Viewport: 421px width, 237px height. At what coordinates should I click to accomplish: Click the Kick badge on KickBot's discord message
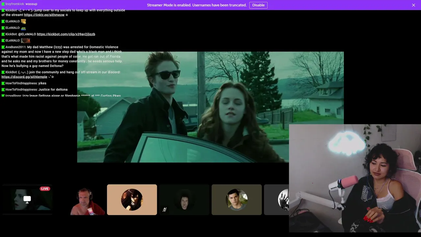click(x=3, y=72)
